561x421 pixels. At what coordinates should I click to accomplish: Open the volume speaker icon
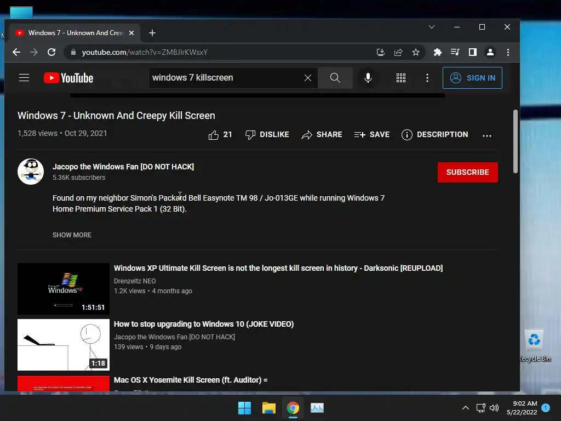click(x=494, y=408)
